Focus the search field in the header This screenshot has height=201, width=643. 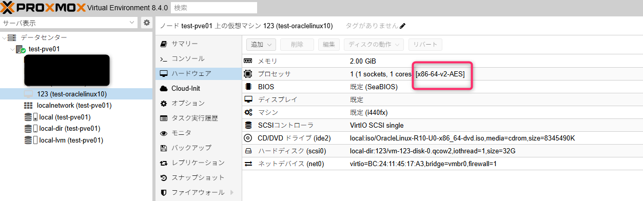pos(213,8)
